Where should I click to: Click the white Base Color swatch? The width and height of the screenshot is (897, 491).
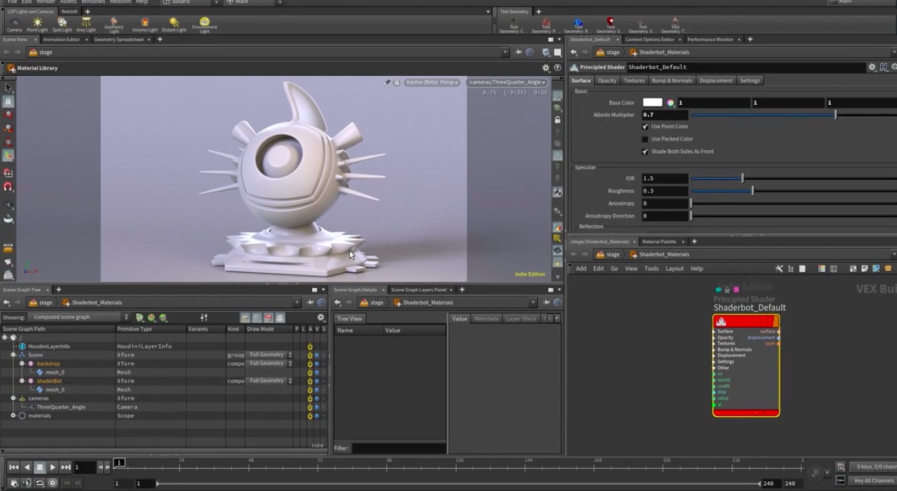coord(652,103)
